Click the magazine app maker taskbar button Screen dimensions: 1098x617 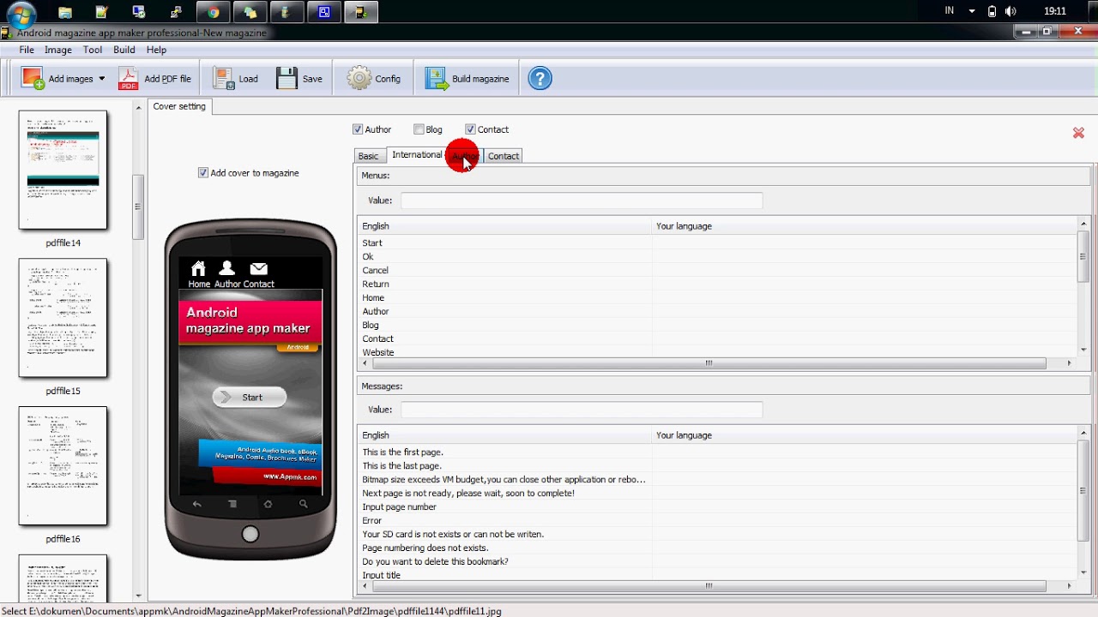(360, 12)
